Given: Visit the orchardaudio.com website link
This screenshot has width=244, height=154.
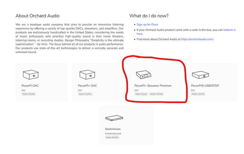Looking at the screenshot, I should pos(197,39).
